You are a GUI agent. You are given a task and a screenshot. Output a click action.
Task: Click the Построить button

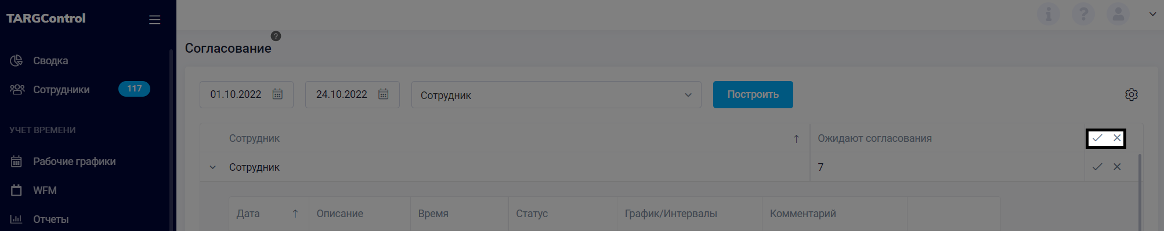(753, 94)
